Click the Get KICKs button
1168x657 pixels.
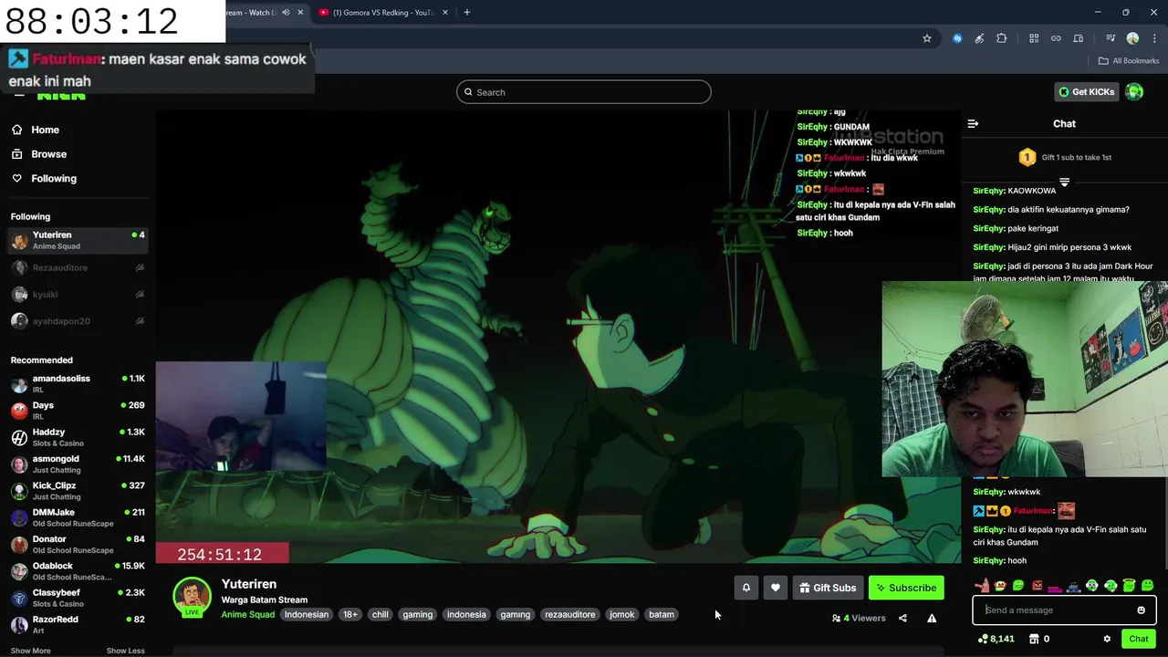pos(1087,91)
